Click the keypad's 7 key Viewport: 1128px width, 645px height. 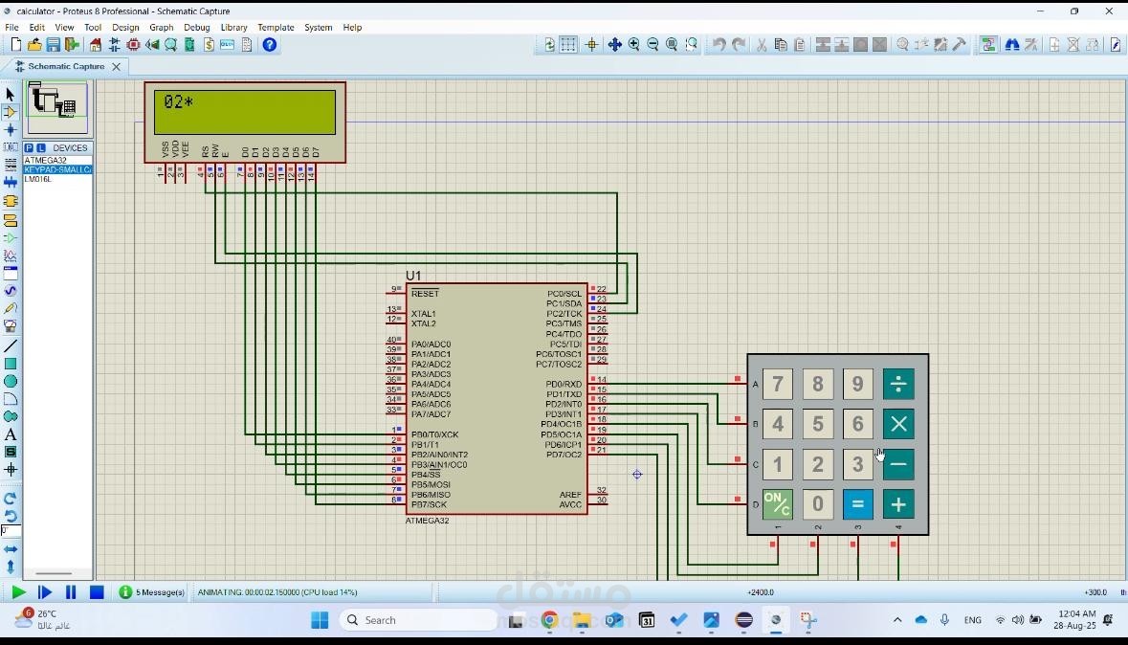[x=778, y=385]
